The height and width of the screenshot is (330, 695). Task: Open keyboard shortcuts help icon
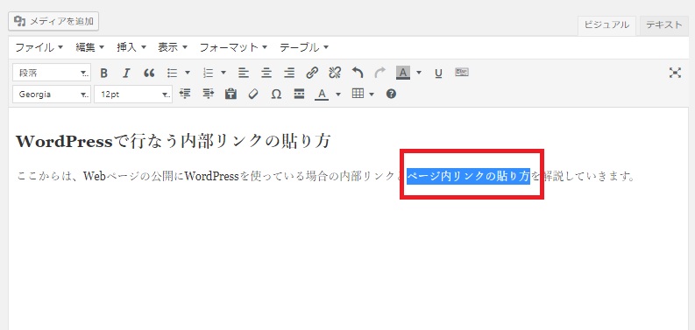click(x=391, y=94)
